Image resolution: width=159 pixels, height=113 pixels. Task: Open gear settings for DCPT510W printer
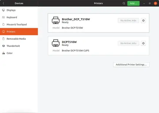pos(143,43)
